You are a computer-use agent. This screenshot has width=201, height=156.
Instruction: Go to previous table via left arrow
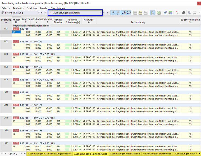[x=104, y=13]
